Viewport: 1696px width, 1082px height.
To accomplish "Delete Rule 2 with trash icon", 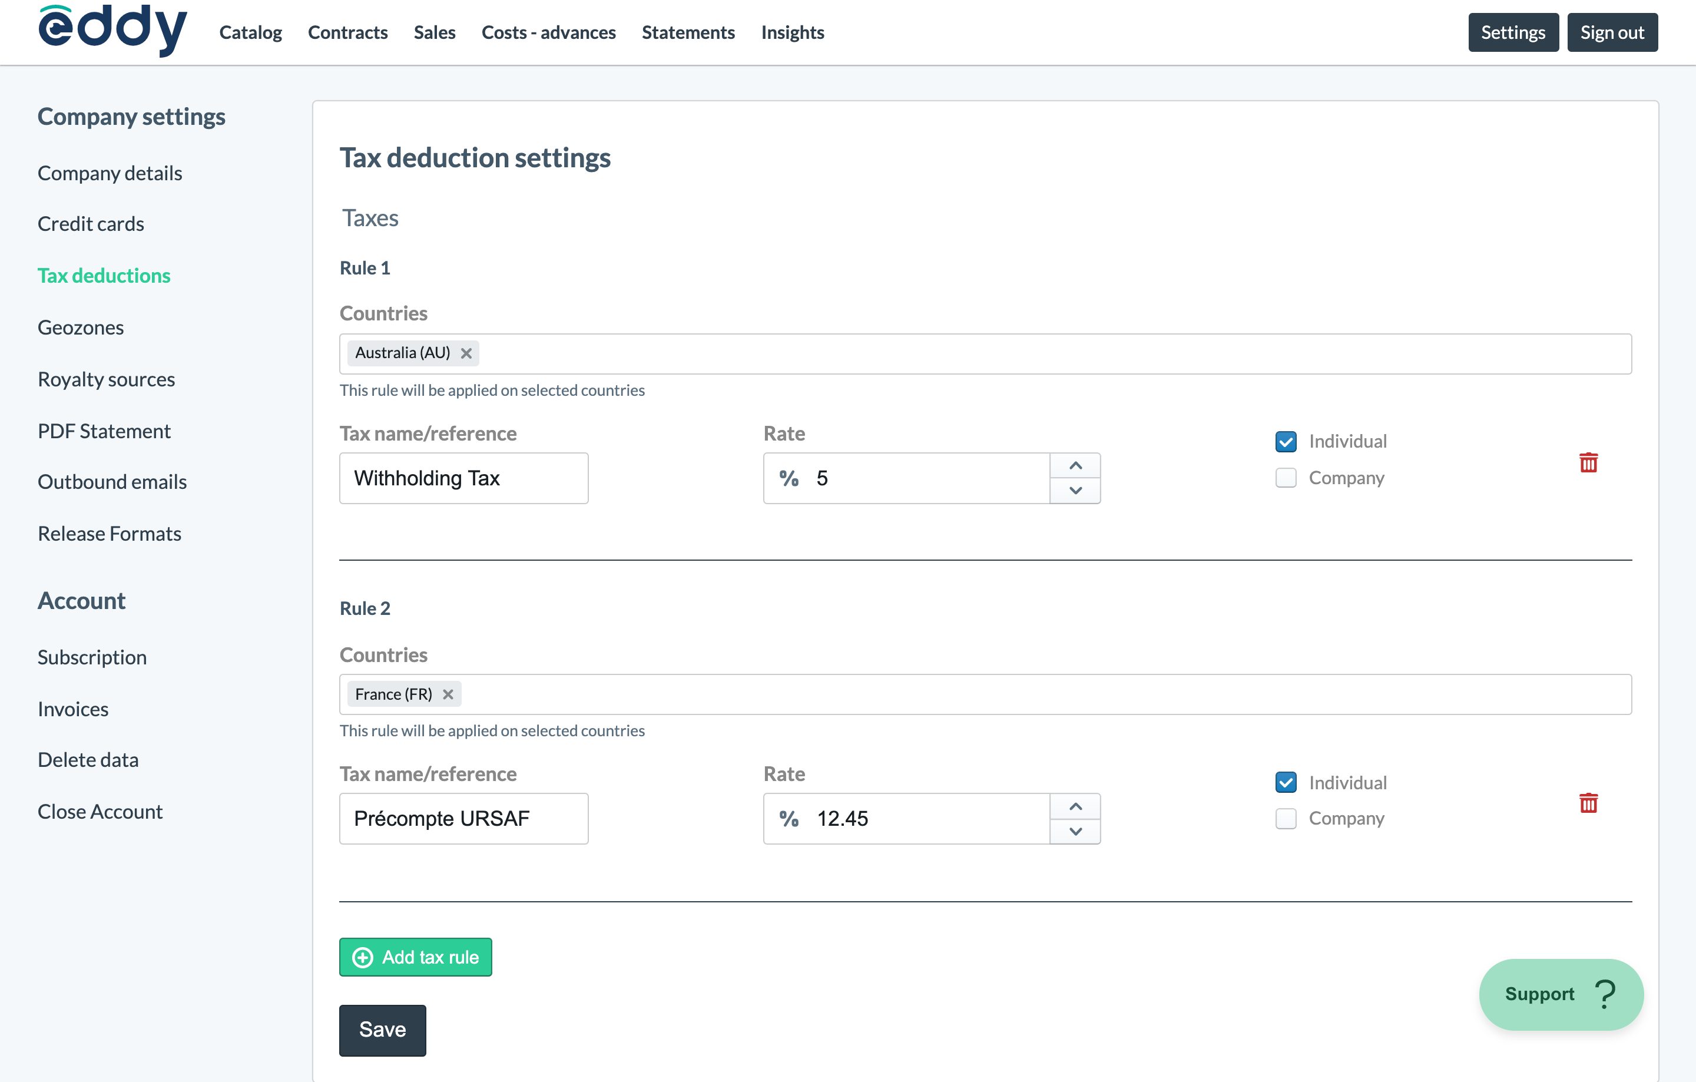I will coord(1588,803).
